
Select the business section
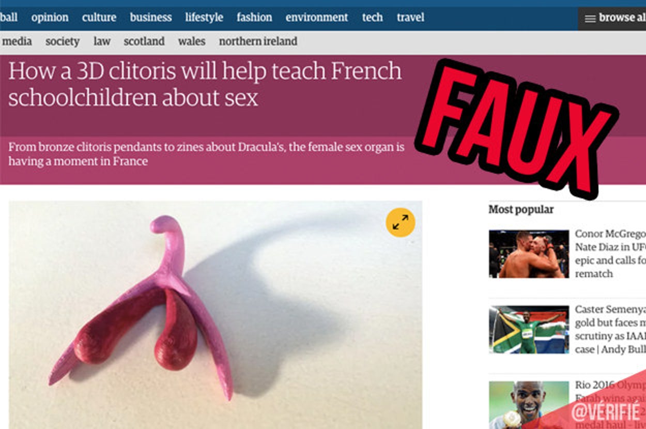pyautogui.click(x=150, y=18)
